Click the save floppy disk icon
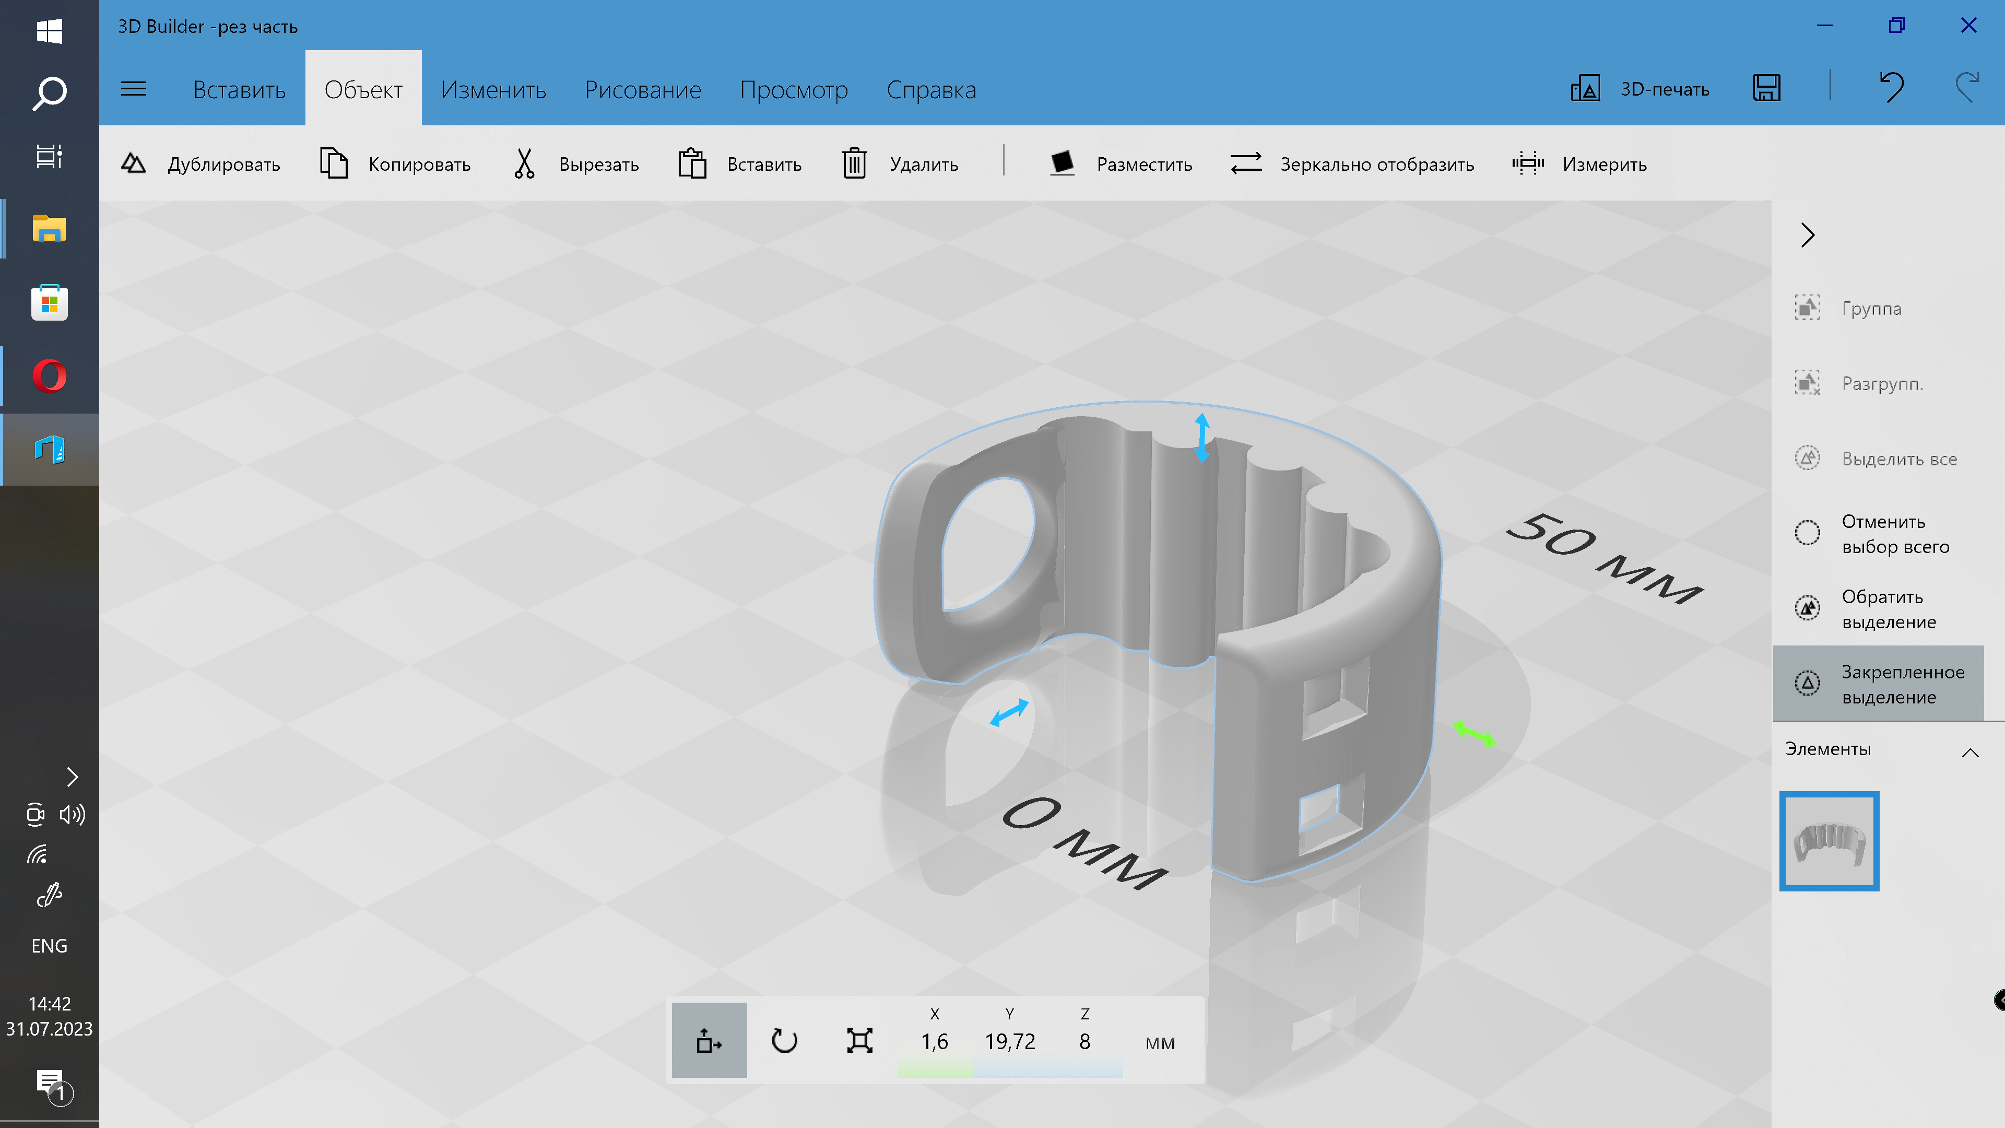The image size is (2005, 1128). point(1766,88)
